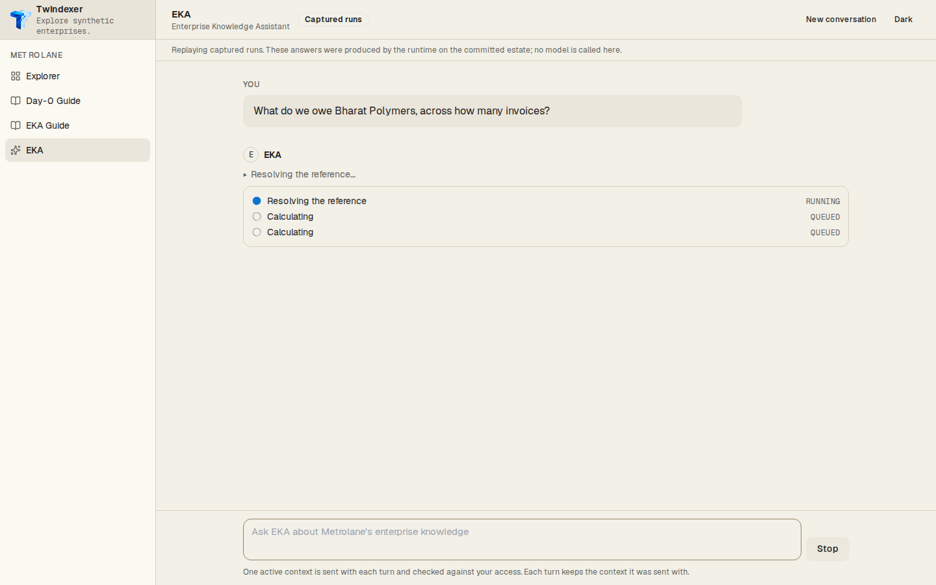Focus the Ask EKA message input field
The image size is (936, 585).
tap(522, 539)
